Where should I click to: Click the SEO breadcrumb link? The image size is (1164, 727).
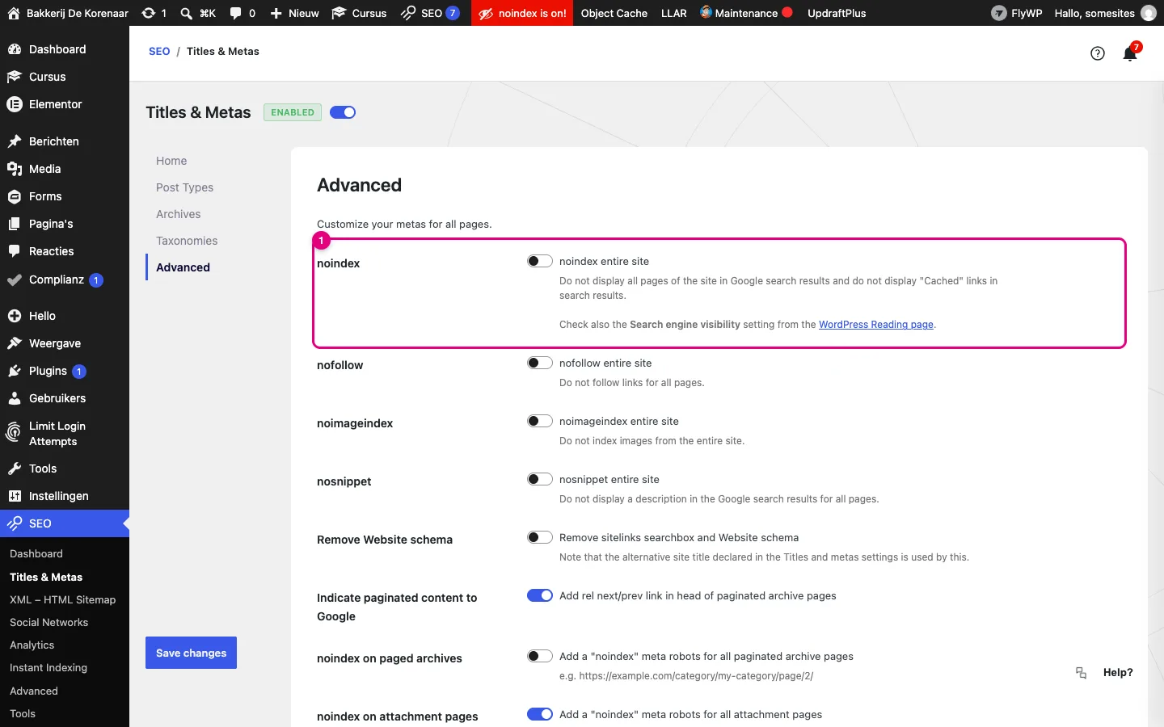159,51
